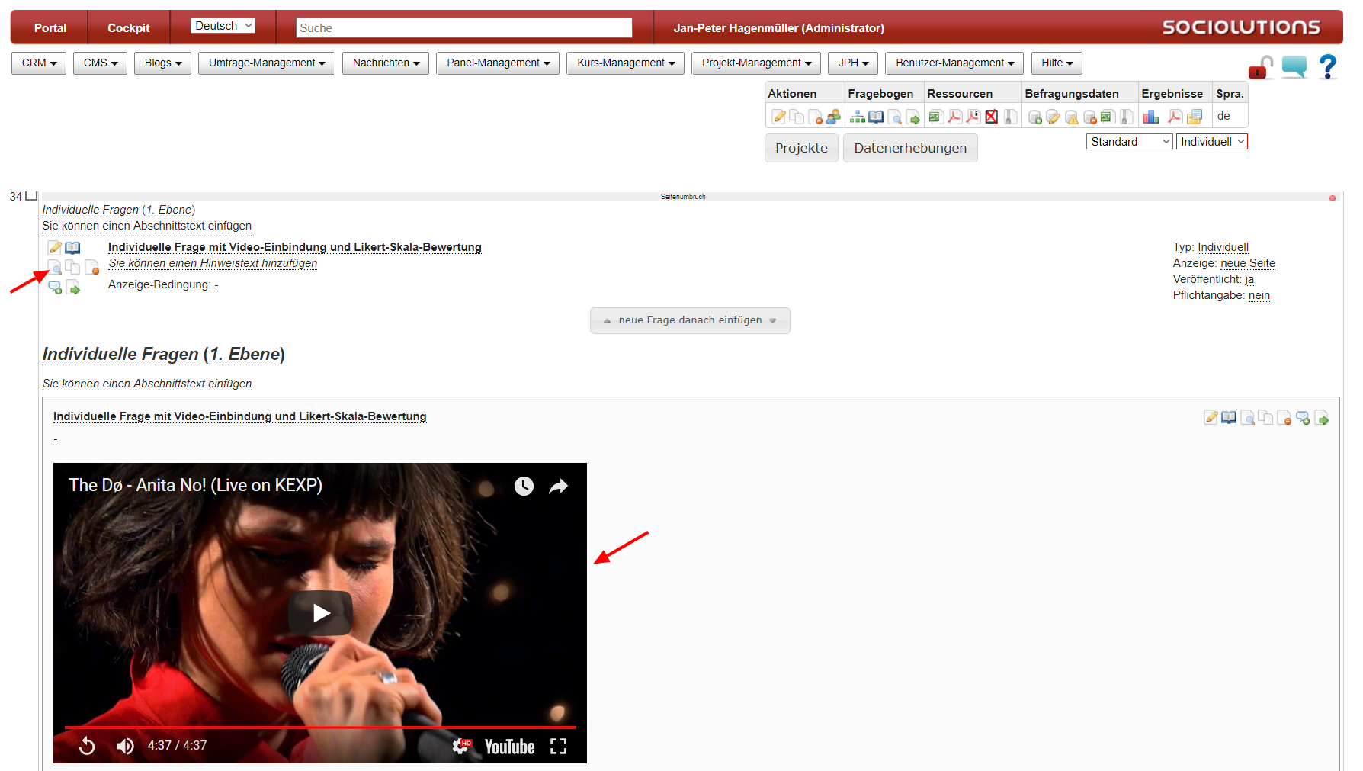Click the sitemap structure icon under Fragebogen

pyautogui.click(x=858, y=117)
